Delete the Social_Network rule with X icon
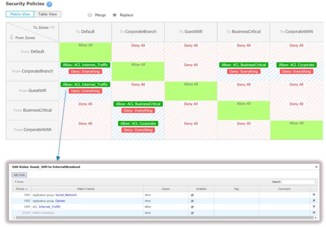The height and width of the screenshot is (227, 326). pos(314,195)
